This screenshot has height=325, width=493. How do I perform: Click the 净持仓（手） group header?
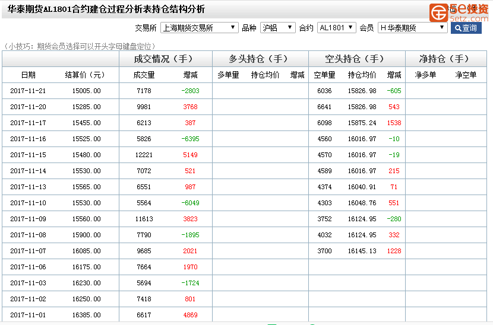click(444, 59)
